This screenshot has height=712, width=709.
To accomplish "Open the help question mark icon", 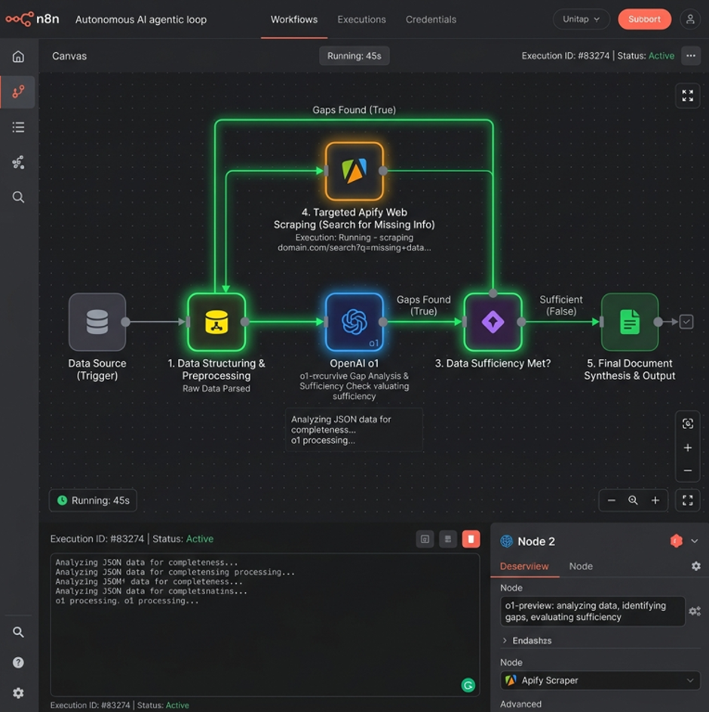I will [x=18, y=662].
